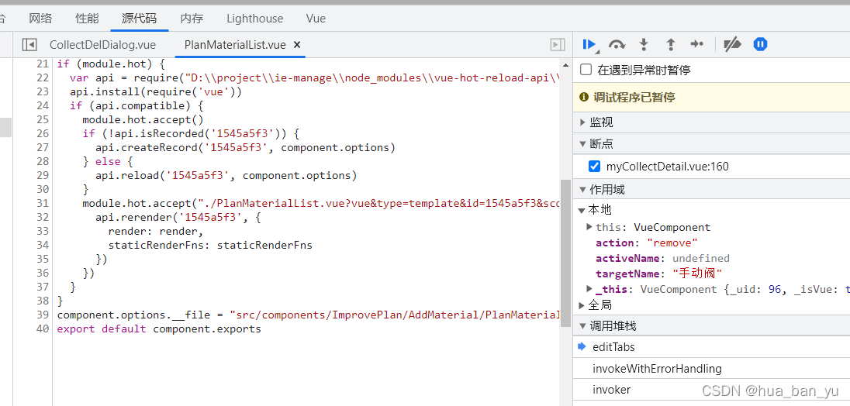Screen dimensions: 850x406
Task: Click breakpoint label myCollectDetail.vue:160
Action: click(x=668, y=166)
